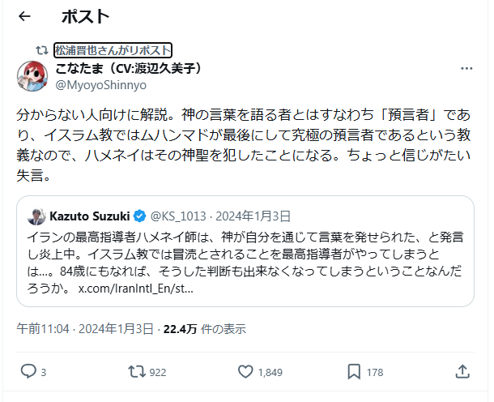This screenshot has width=494, height=402.
Task: Click the back arrow icon
Action: (24, 16)
